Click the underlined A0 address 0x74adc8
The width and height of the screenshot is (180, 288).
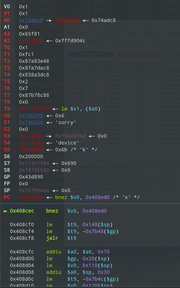(31, 20)
